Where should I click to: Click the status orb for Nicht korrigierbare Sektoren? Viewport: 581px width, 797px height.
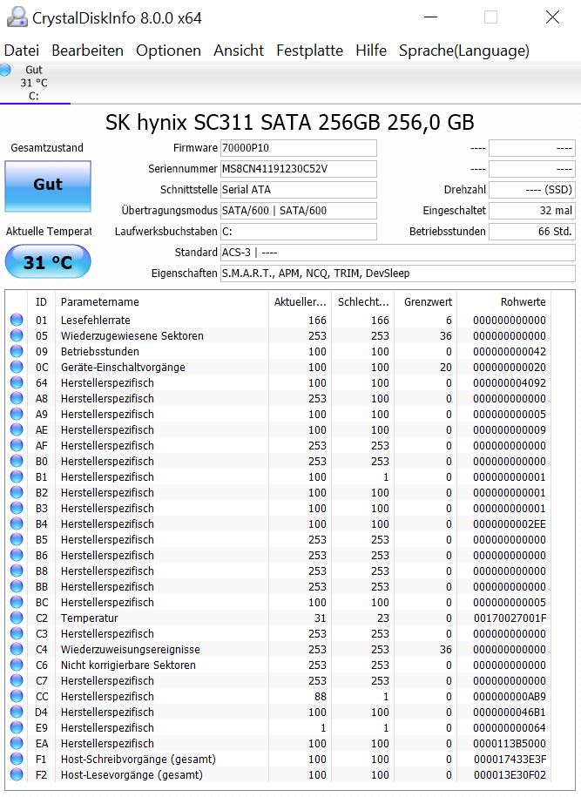[17, 665]
